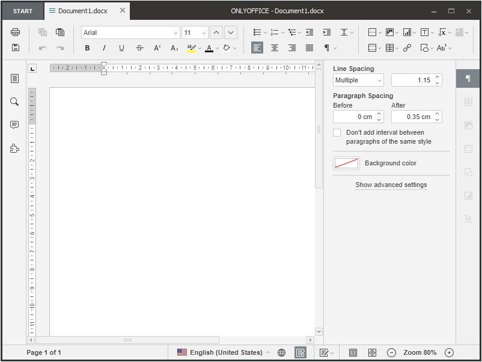The width and height of the screenshot is (482, 362).
Task: Select the Document1.docx tab
Action: 83,11
